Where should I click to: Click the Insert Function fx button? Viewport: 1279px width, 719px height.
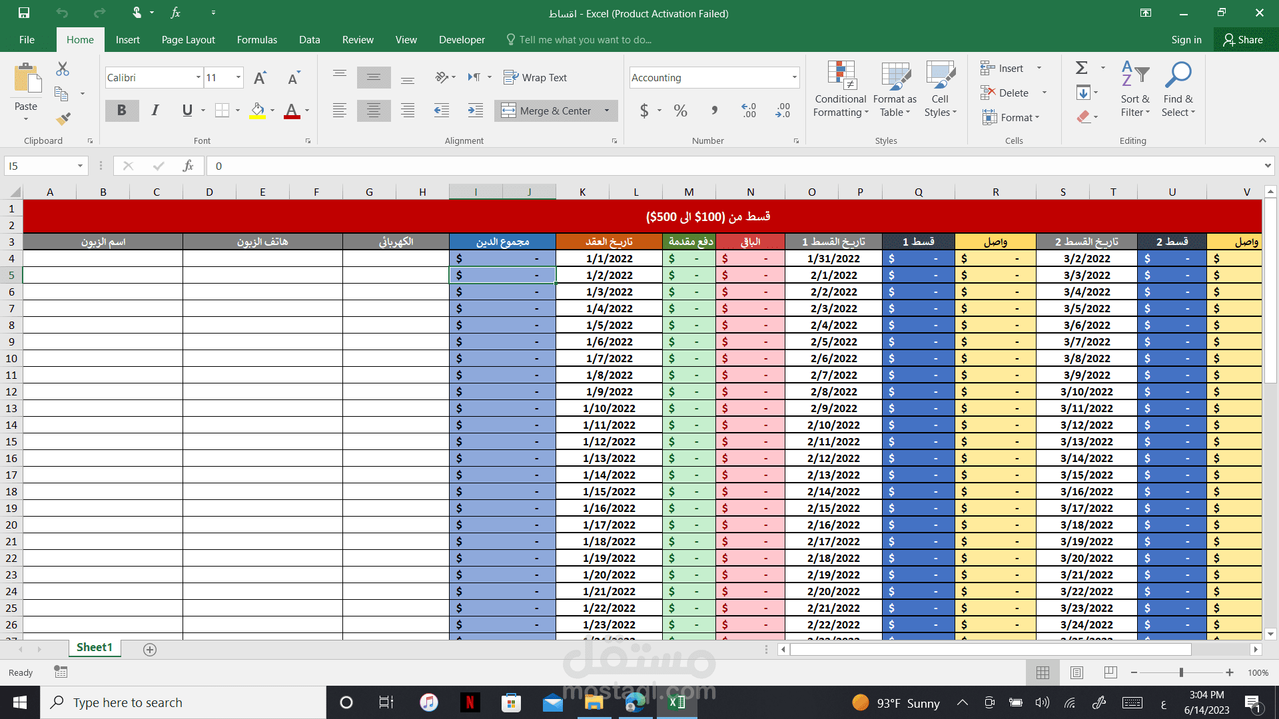click(188, 166)
